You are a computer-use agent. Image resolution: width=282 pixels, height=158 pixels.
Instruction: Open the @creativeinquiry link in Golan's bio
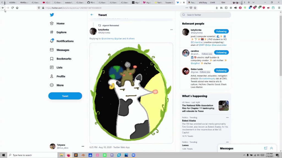tap(207, 79)
